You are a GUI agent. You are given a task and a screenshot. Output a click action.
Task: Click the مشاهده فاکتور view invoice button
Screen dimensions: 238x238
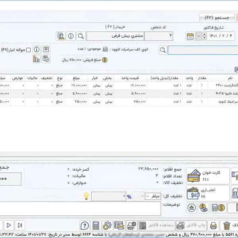click(157, 226)
